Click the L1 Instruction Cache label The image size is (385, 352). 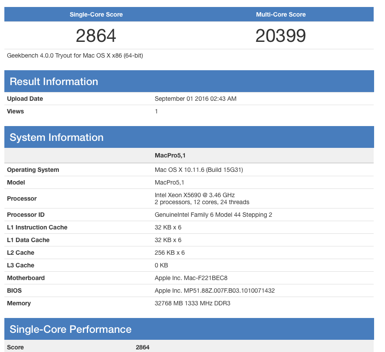click(x=37, y=227)
